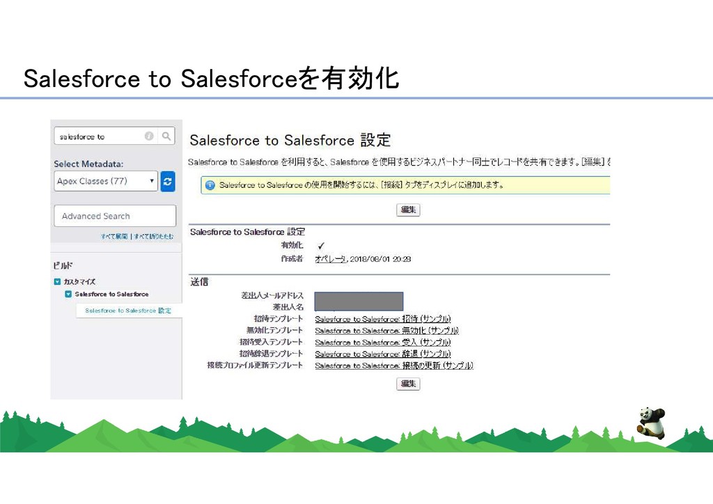The width and height of the screenshot is (713, 504).
Task: Open the 招待 (サンプル) template link
Action: (x=383, y=319)
